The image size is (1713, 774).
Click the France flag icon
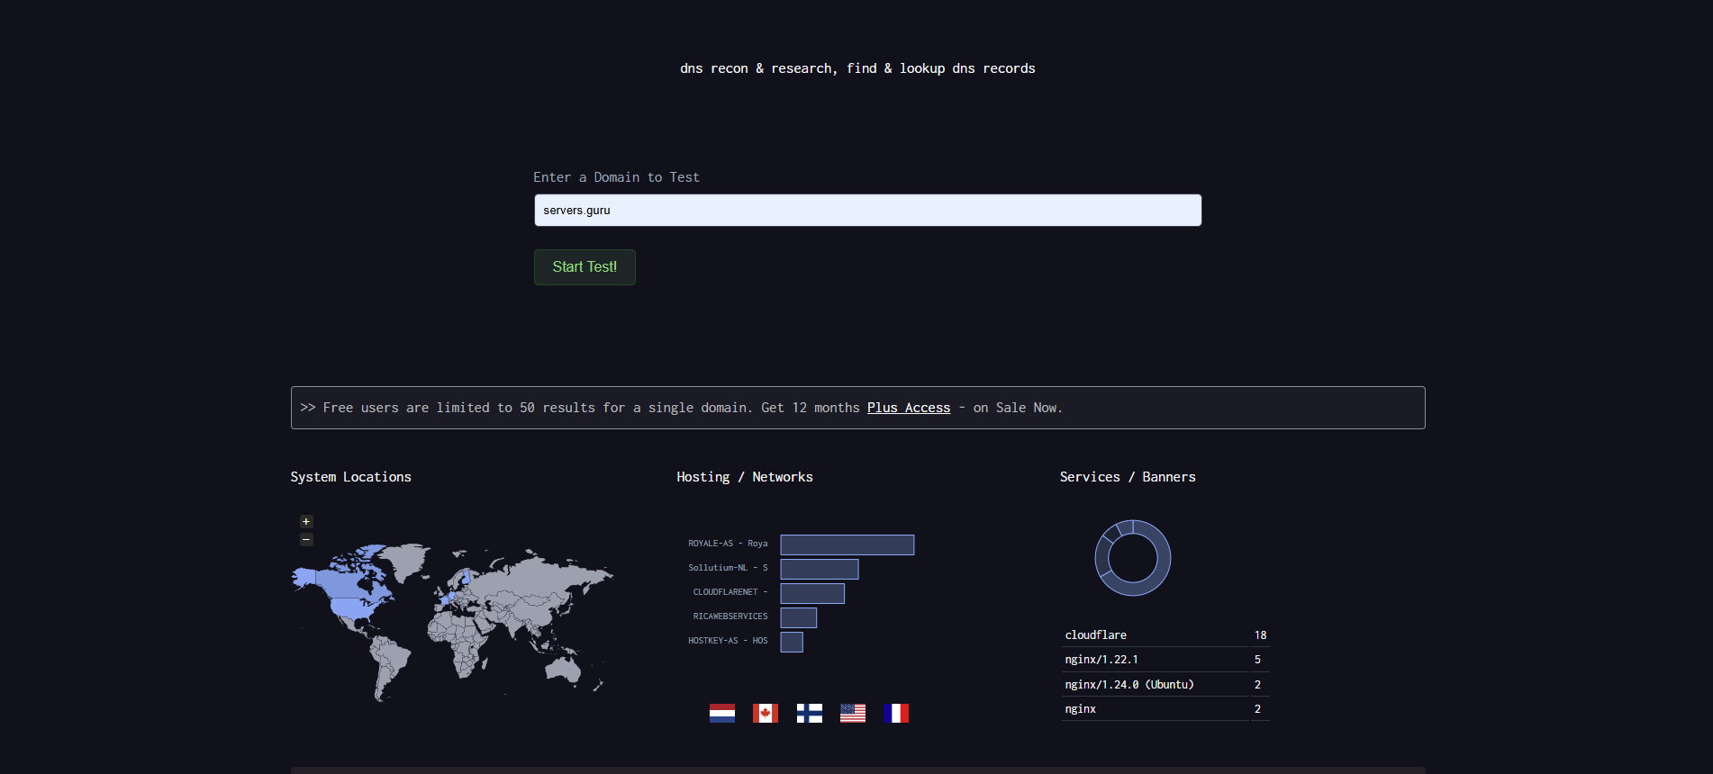[x=896, y=714]
